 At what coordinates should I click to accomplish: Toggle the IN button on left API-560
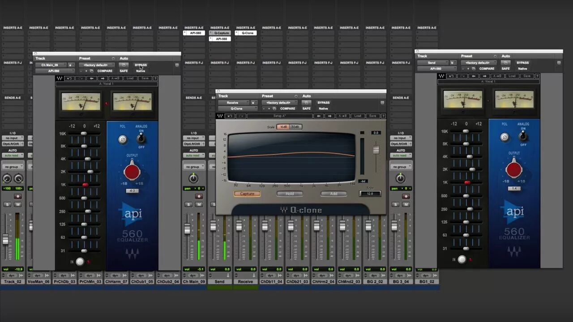[x=80, y=262]
